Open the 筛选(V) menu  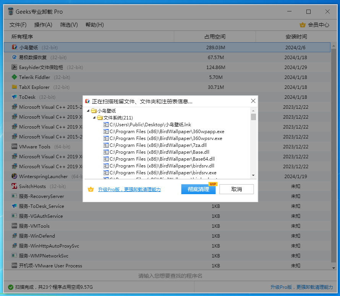[x=69, y=25]
